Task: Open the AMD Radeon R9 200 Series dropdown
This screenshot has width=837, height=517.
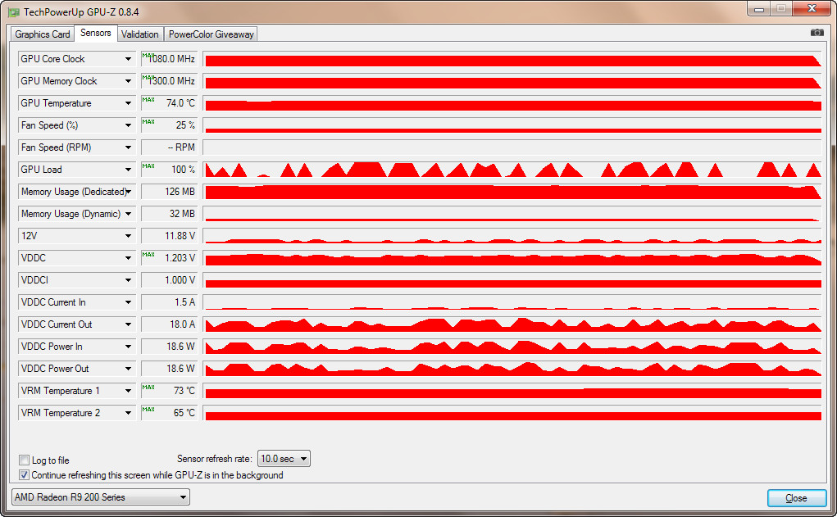Action: pos(100,497)
